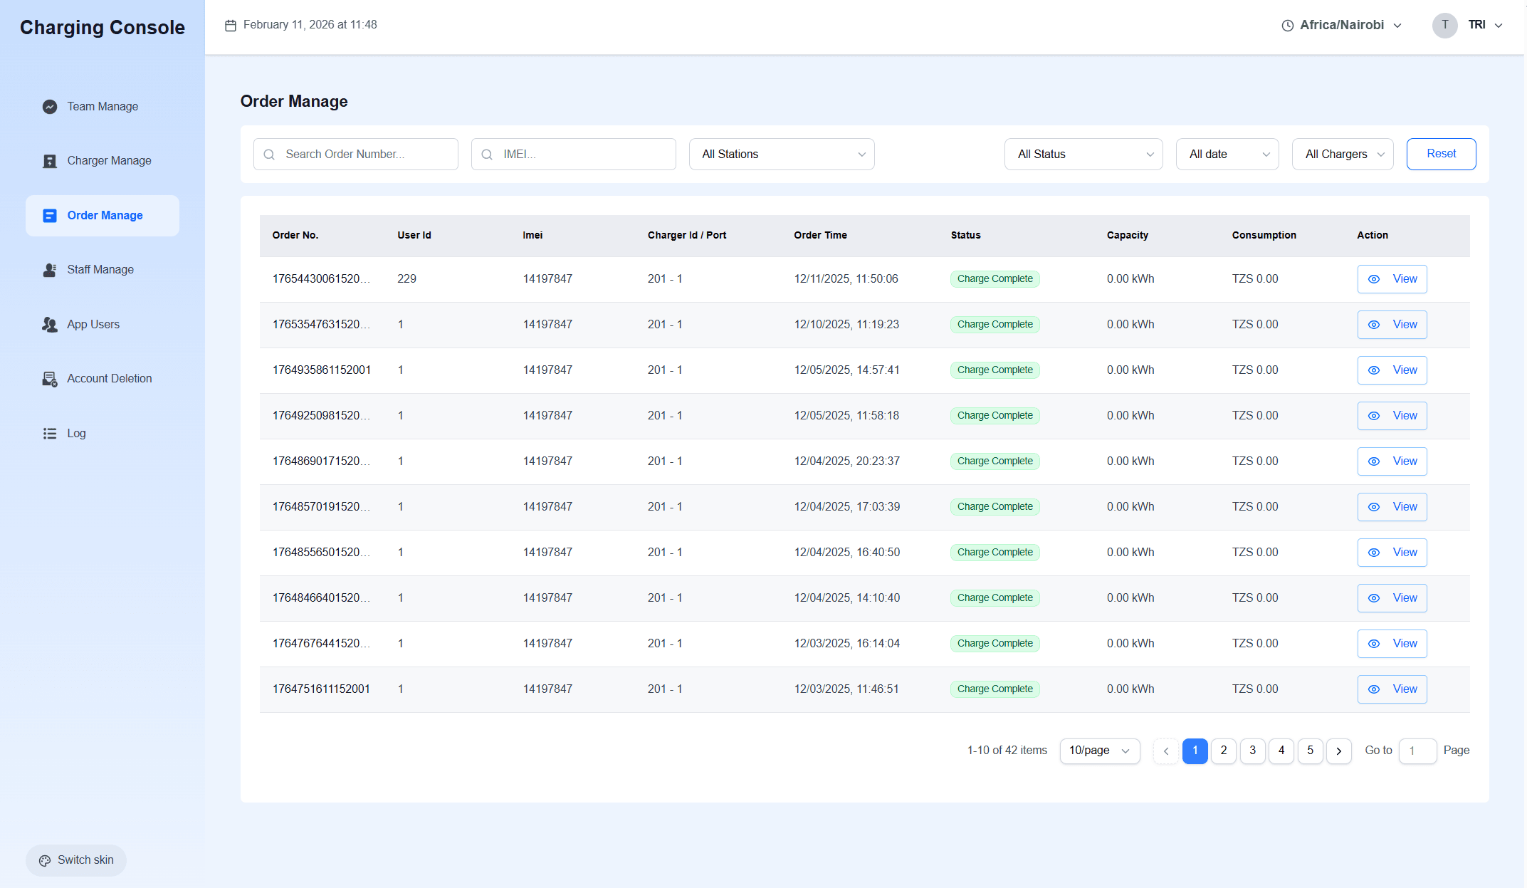Screen dimensions: 1527x888
Task: Click the calendar icon beside the date
Action: tap(231, 26)
